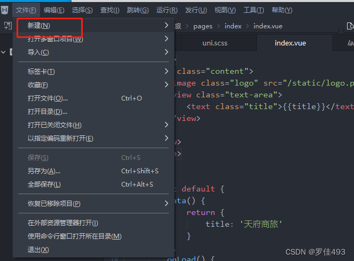Choose 打开目录(D)... from the menu
This screenshot has width=354, height=261.
[x=48, y=112]
